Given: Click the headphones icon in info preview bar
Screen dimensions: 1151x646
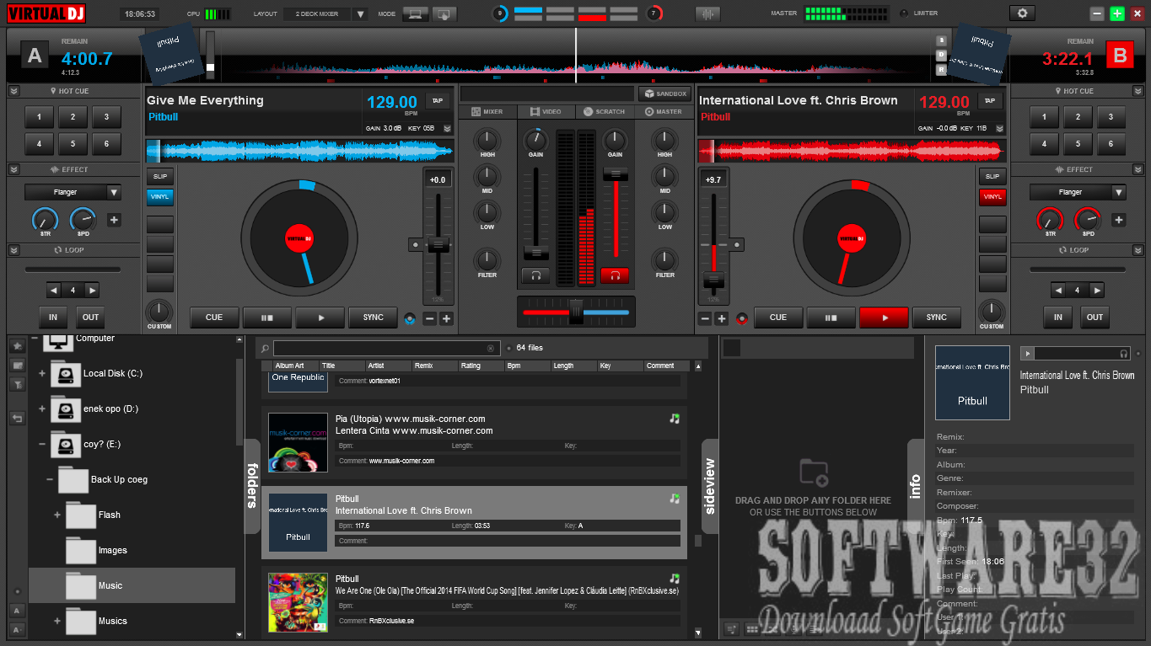Looking at the screenshot, I should coord(1124,354).
